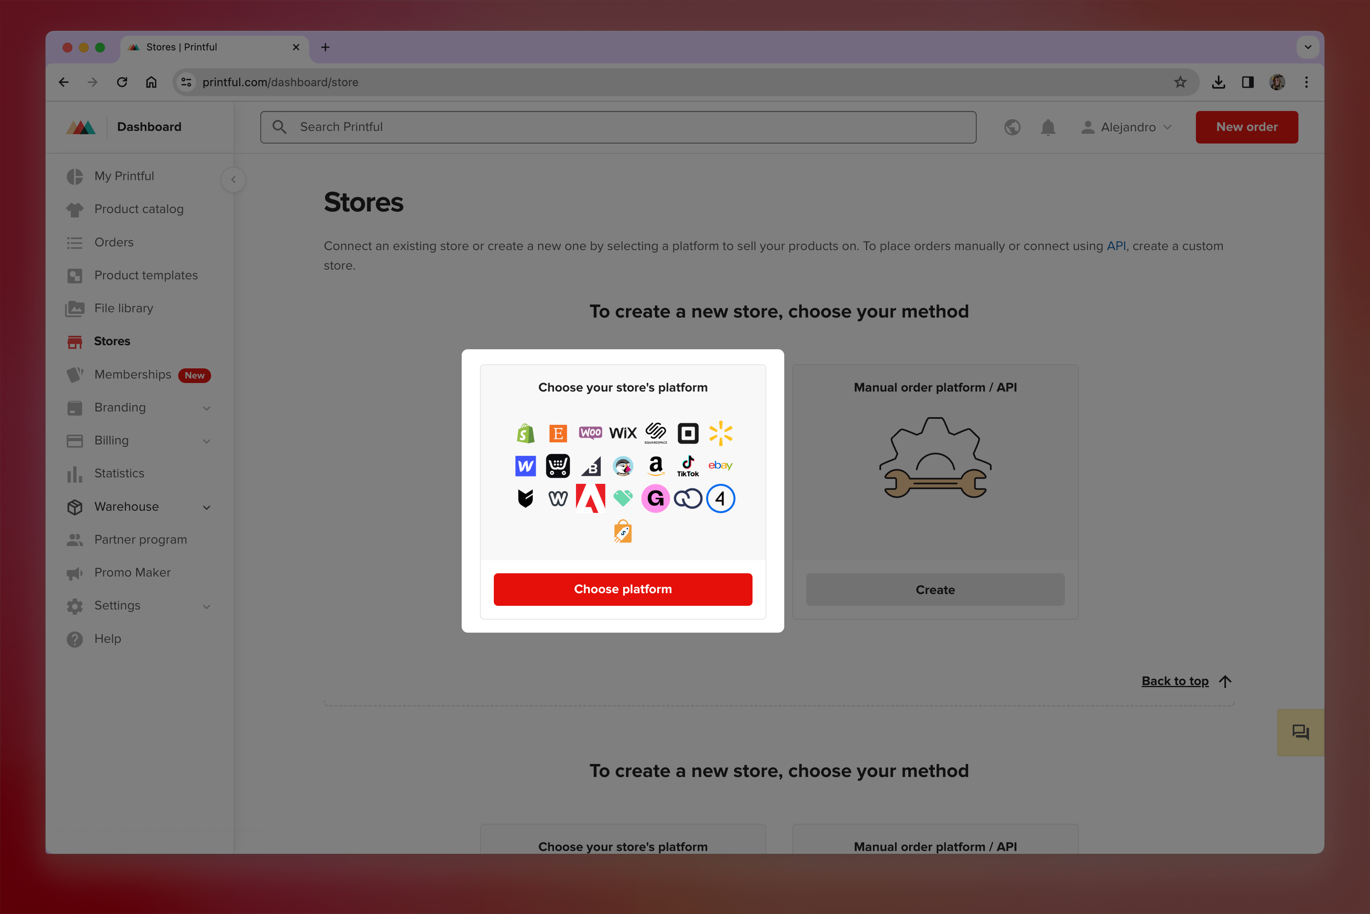The width and height of the screenshot is (1370, 914).
Task: Click the Squarespace logo
Action: [656, 433]
